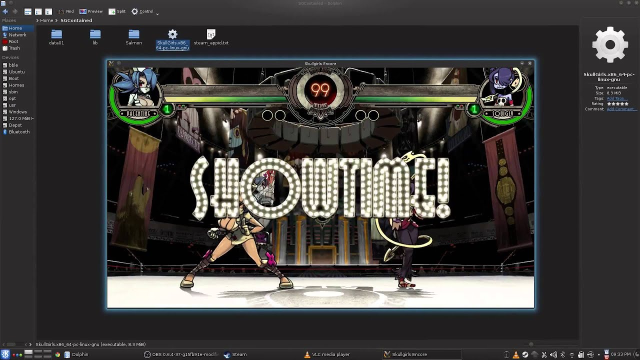
Task: Open Trash in Places panel
Action: (x=17, y=48)
